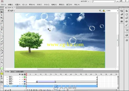129x91 pixels.
Task: Open the timeline panel options menu
Action: [x=118, y=71]
